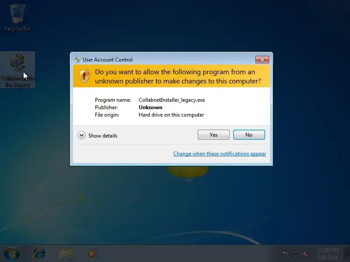Expand Show details chevron

tap(81, 135)
